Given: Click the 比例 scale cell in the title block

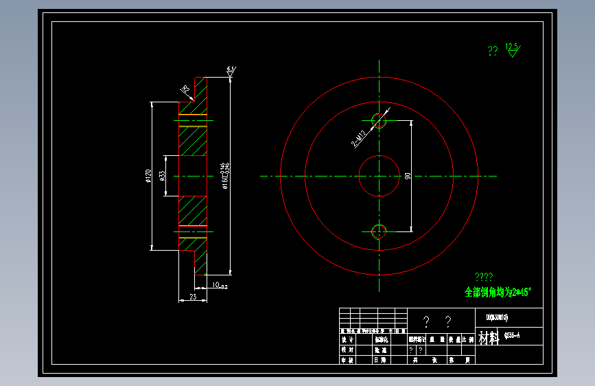Looking at the screenshot, I should pos(468,340).
